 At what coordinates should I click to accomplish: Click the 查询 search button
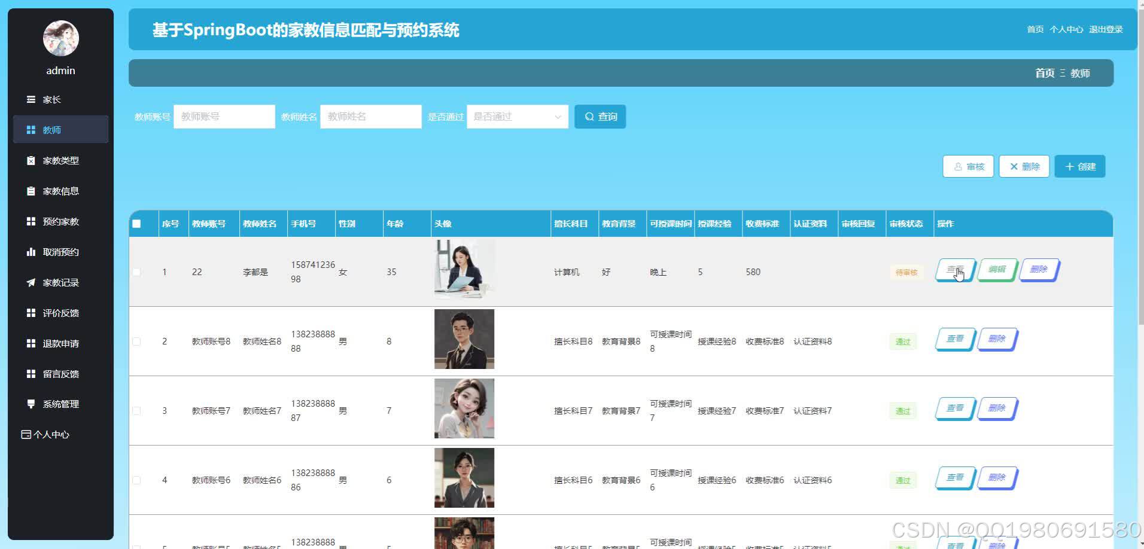coord(600,117)
